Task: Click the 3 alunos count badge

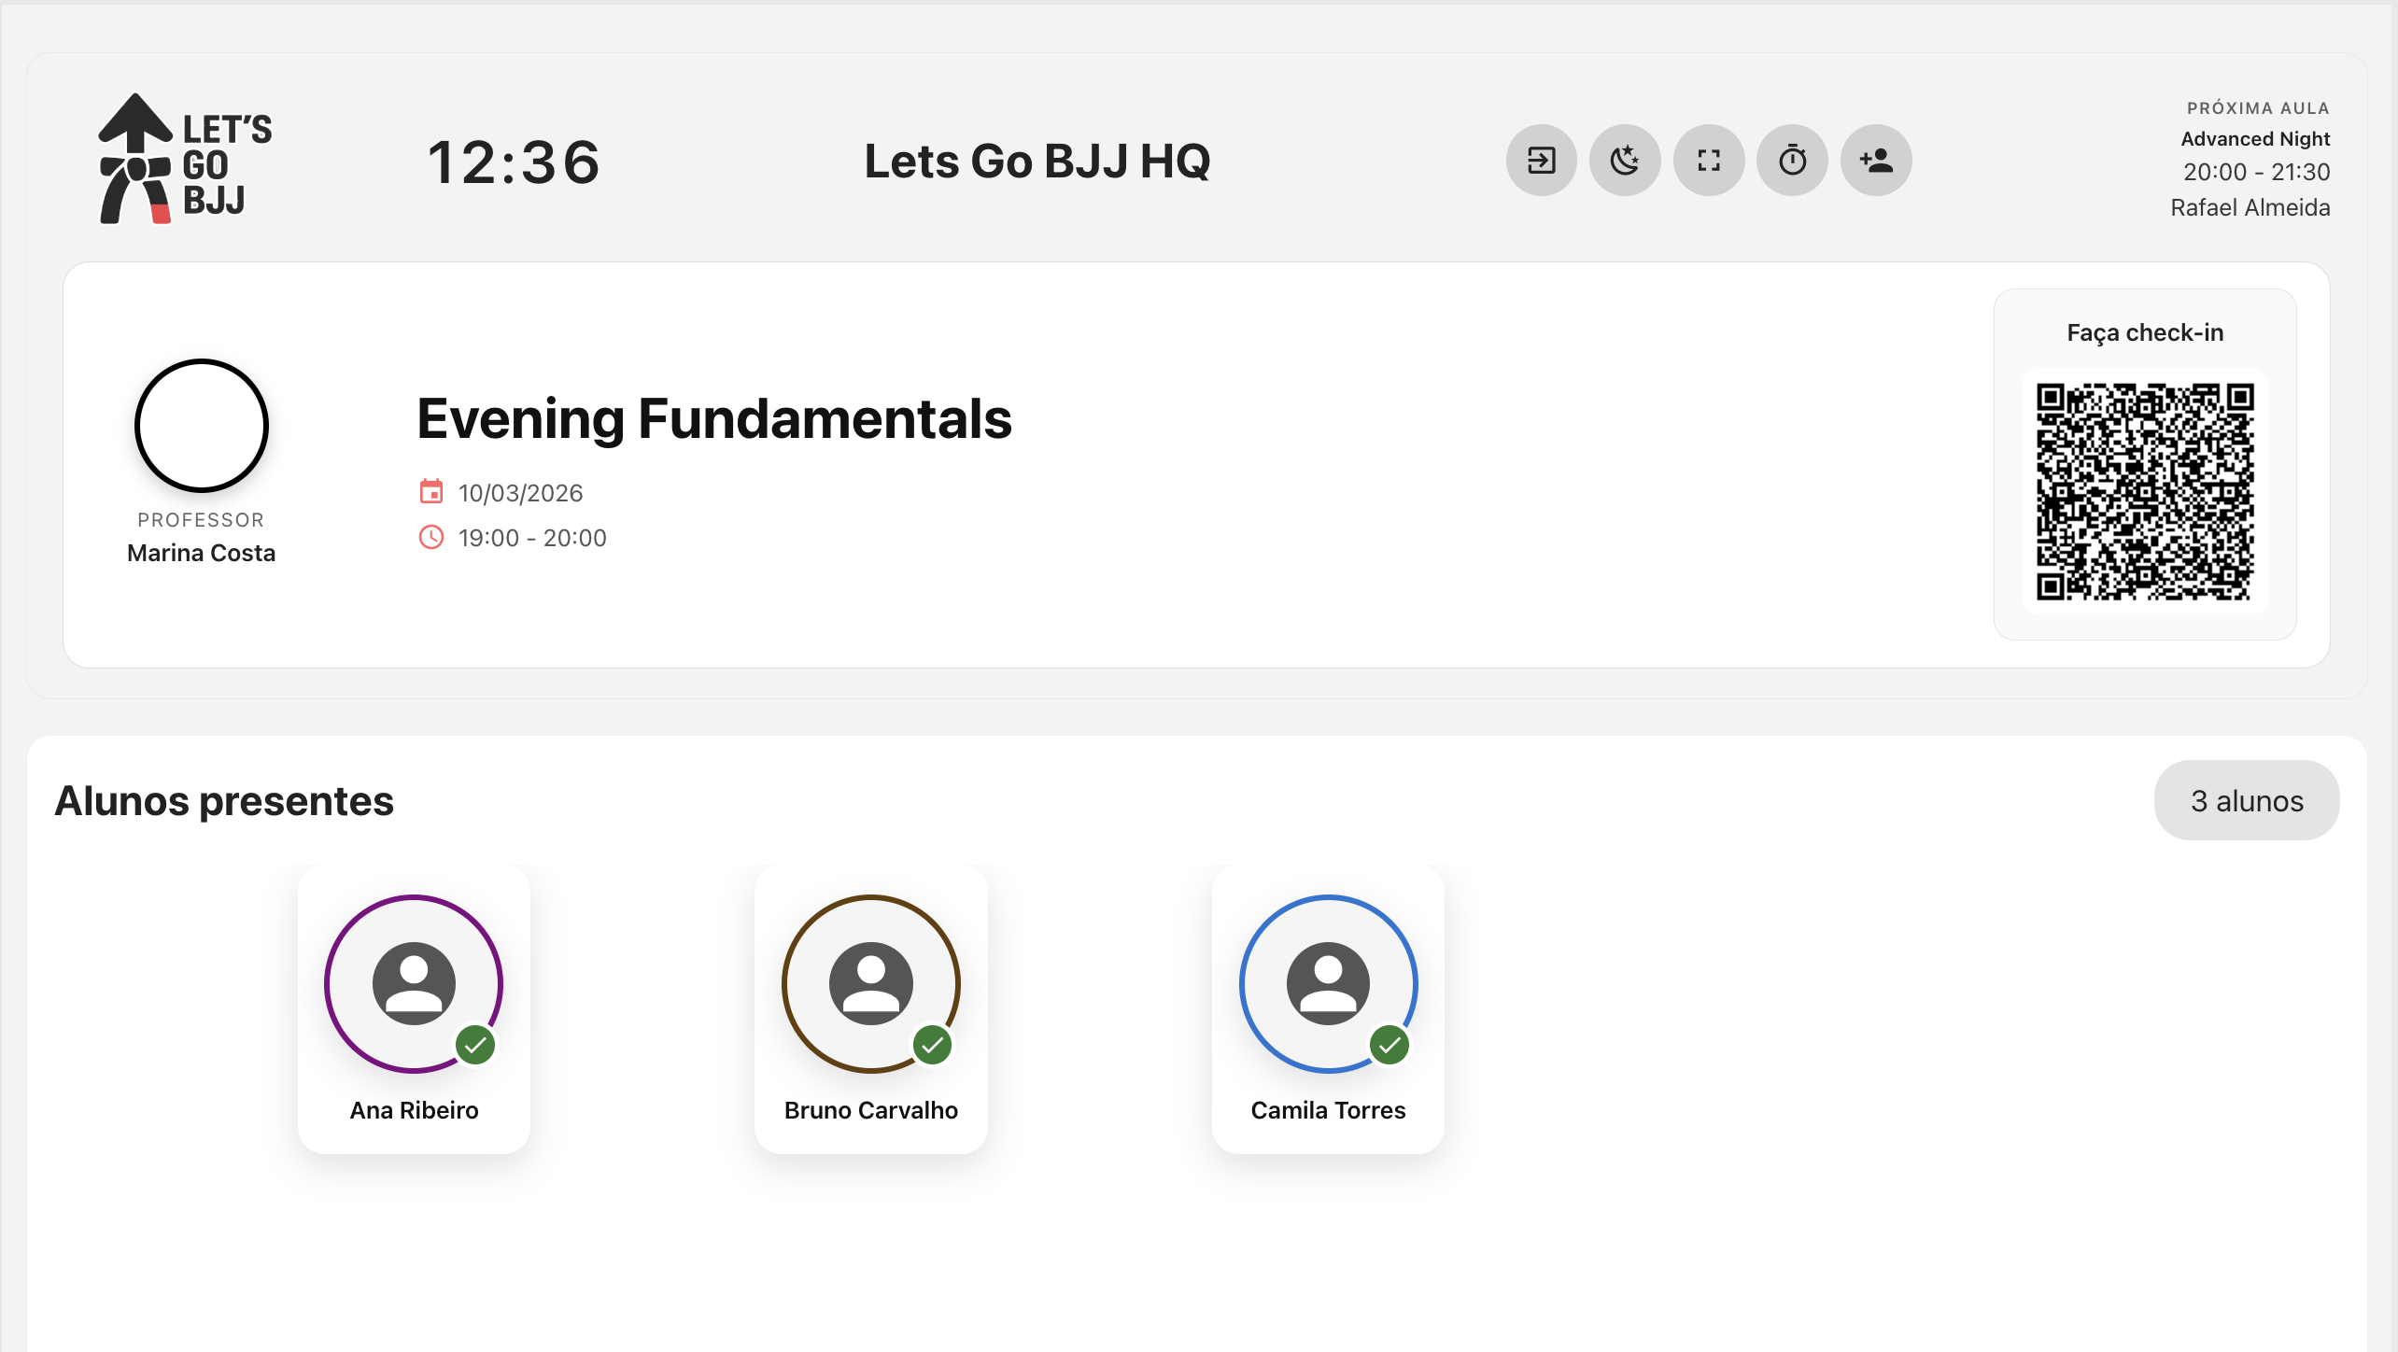Action: coord(2246,800)
